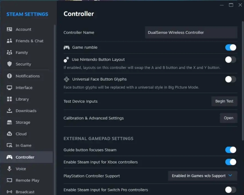
Task: Select the Family settings section
Action: tap(26, 52)
